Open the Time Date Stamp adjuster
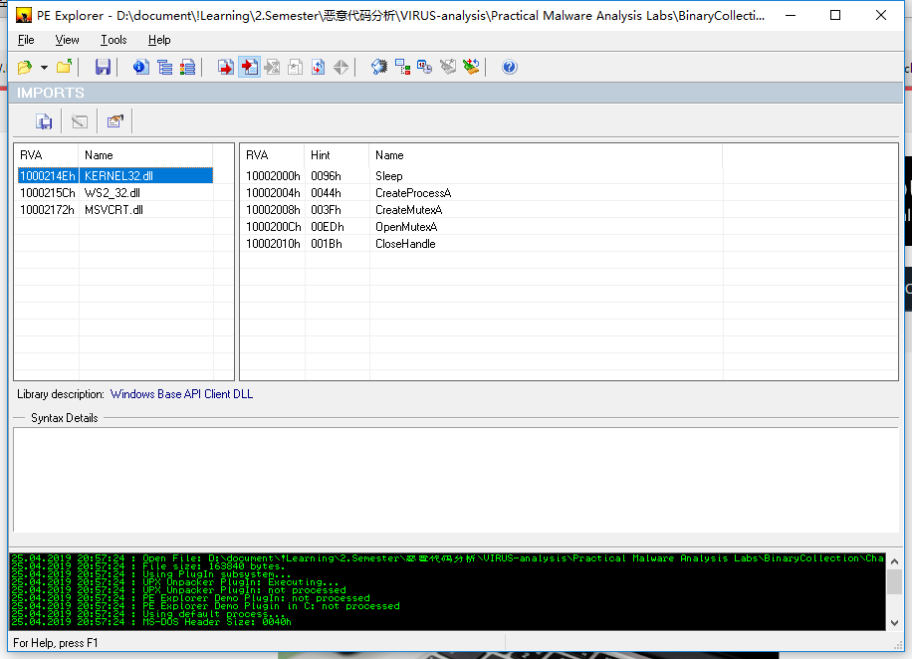This screenshot has height=659, width=912. [x=423, y=67]
